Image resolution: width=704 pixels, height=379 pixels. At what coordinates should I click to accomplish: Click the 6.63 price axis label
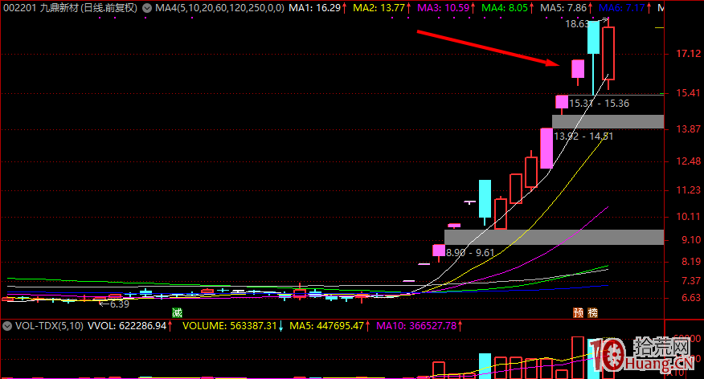point(691,298)
